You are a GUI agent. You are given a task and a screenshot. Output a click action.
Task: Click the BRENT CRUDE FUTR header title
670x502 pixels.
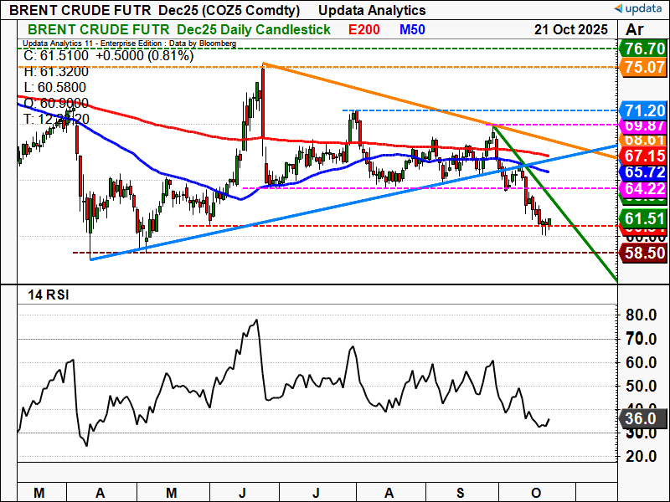click(x=80, y=10)
